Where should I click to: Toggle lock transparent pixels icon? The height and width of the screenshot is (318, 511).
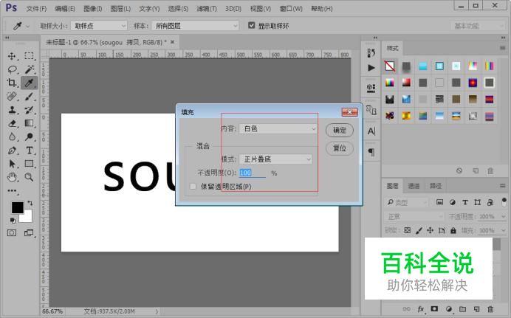408,230
